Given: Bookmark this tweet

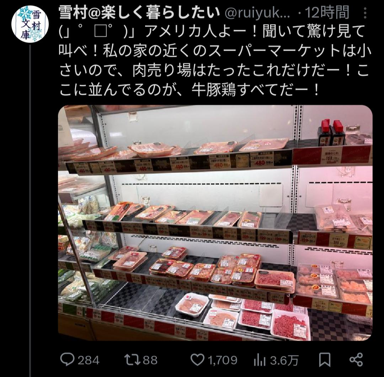Looking at the screenshot, I should [x=325, y=360].
